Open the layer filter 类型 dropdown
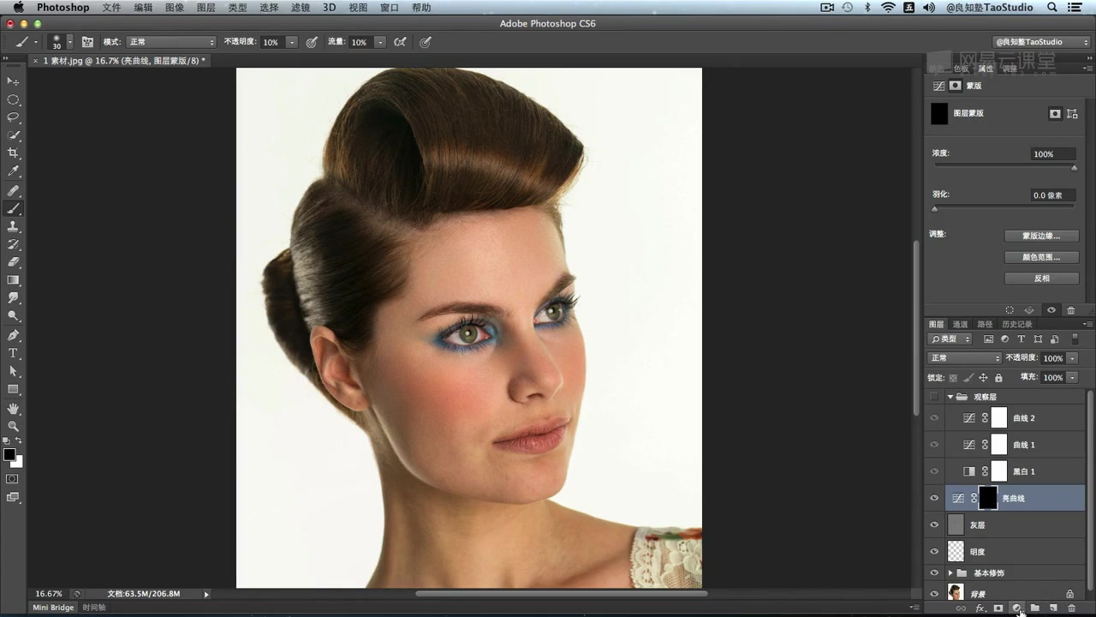The width and height of the screenshot is (1096, 617). click(950, 339)
